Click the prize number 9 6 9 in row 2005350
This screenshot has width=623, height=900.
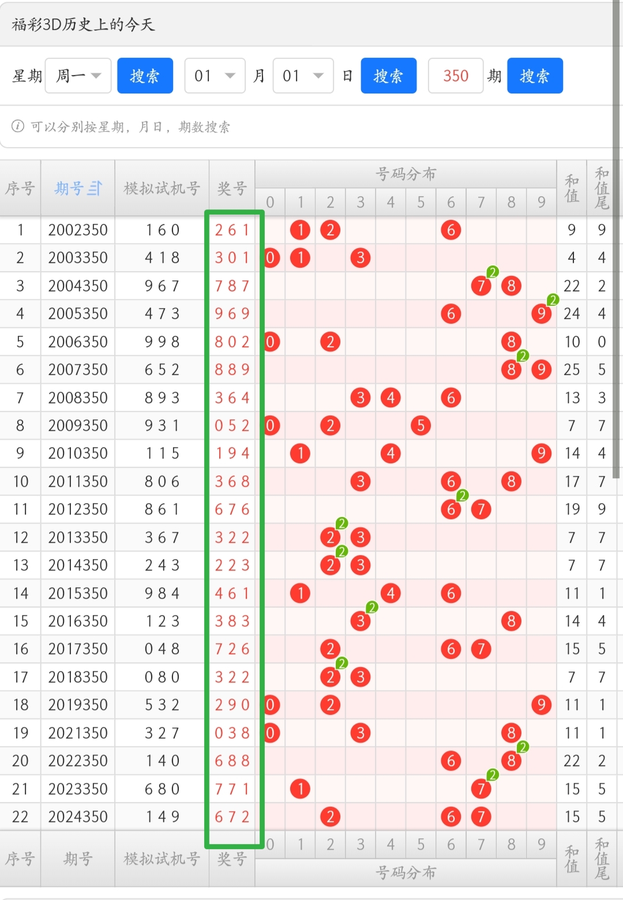click(x=232, y=314)
